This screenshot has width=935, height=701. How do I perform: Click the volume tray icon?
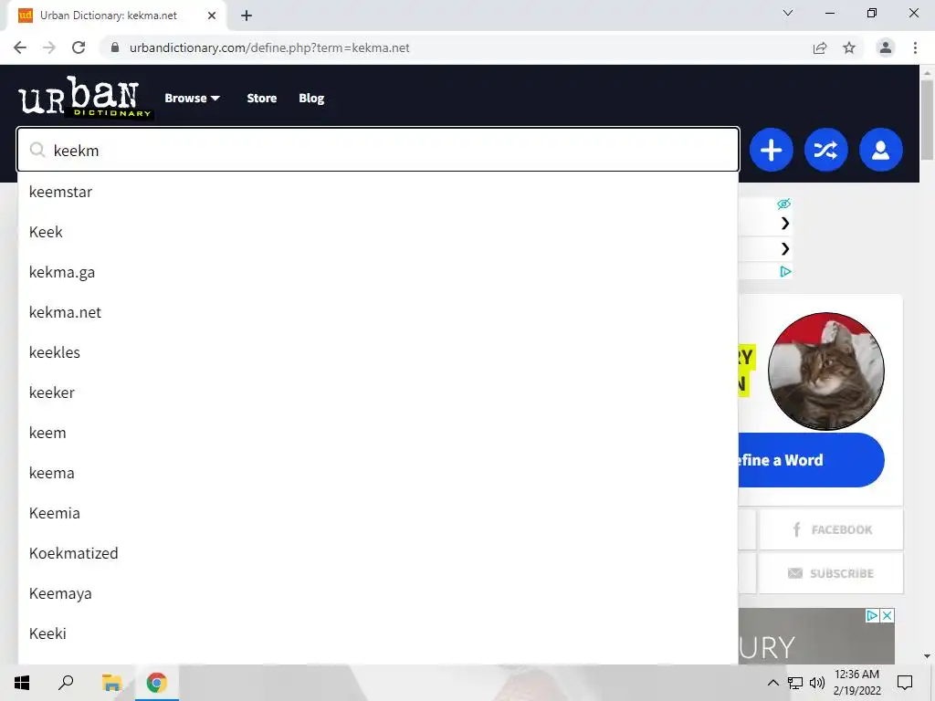pyautogui.click(x=817, y=683)
